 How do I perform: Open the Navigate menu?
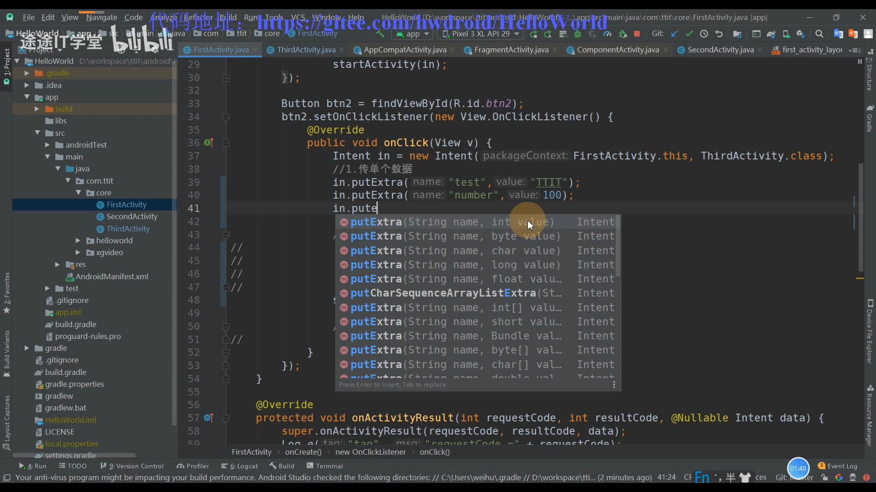(x=101, y=17)
